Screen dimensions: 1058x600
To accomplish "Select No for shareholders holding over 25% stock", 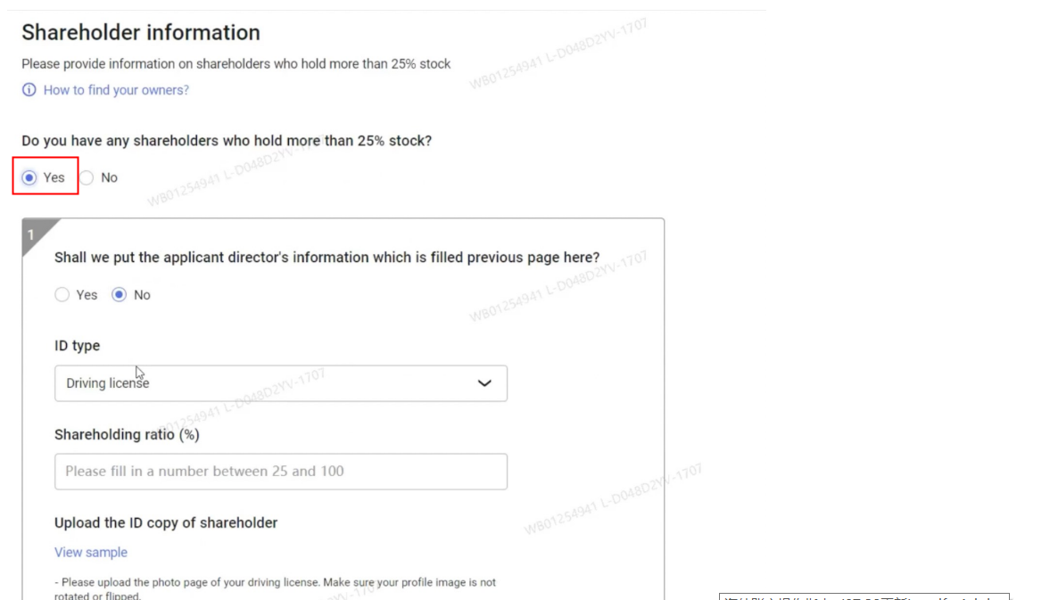I will click(x=87, y=177).
